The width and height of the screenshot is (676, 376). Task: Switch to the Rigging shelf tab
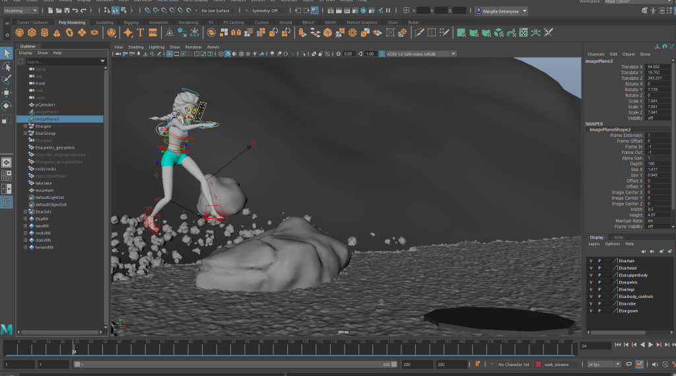pos(131,22)
